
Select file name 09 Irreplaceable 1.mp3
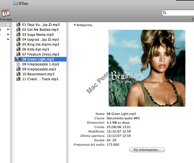click(x=41, y=64)
